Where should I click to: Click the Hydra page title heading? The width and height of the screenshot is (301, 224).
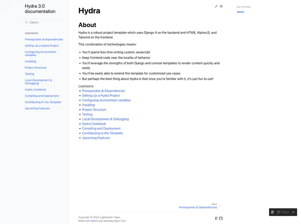(x=89, y=11)
